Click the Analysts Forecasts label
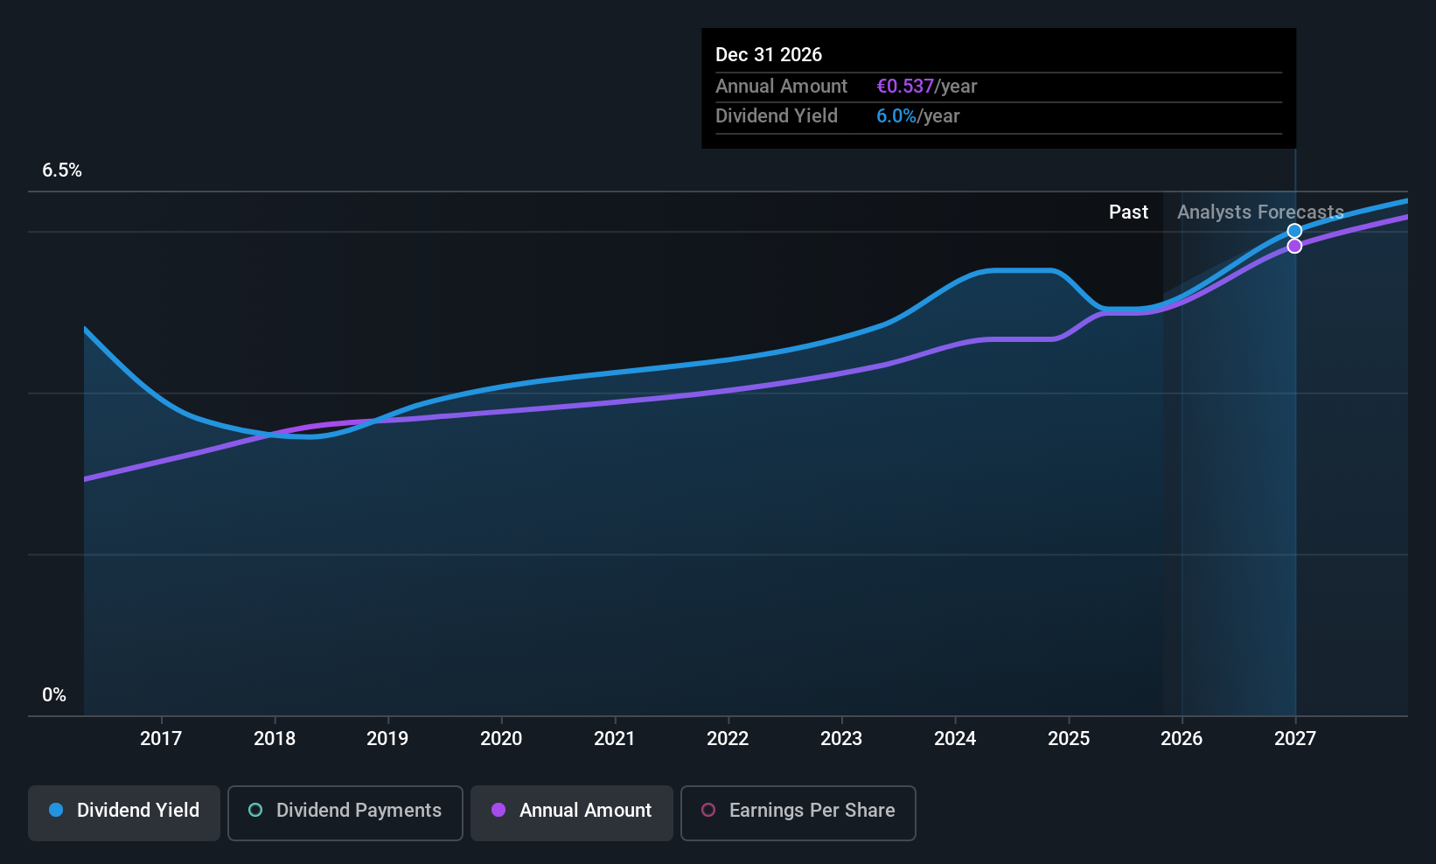This screenshot has width=1436, height=864. (x=1259, y=213)
